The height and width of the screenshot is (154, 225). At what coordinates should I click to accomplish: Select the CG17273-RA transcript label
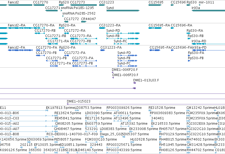click(81, 36)
